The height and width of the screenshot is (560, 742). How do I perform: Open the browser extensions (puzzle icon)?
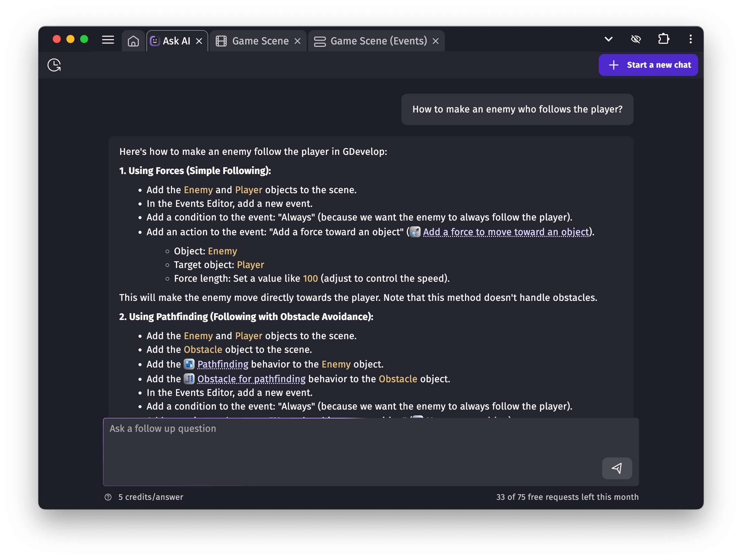(664, 39)
